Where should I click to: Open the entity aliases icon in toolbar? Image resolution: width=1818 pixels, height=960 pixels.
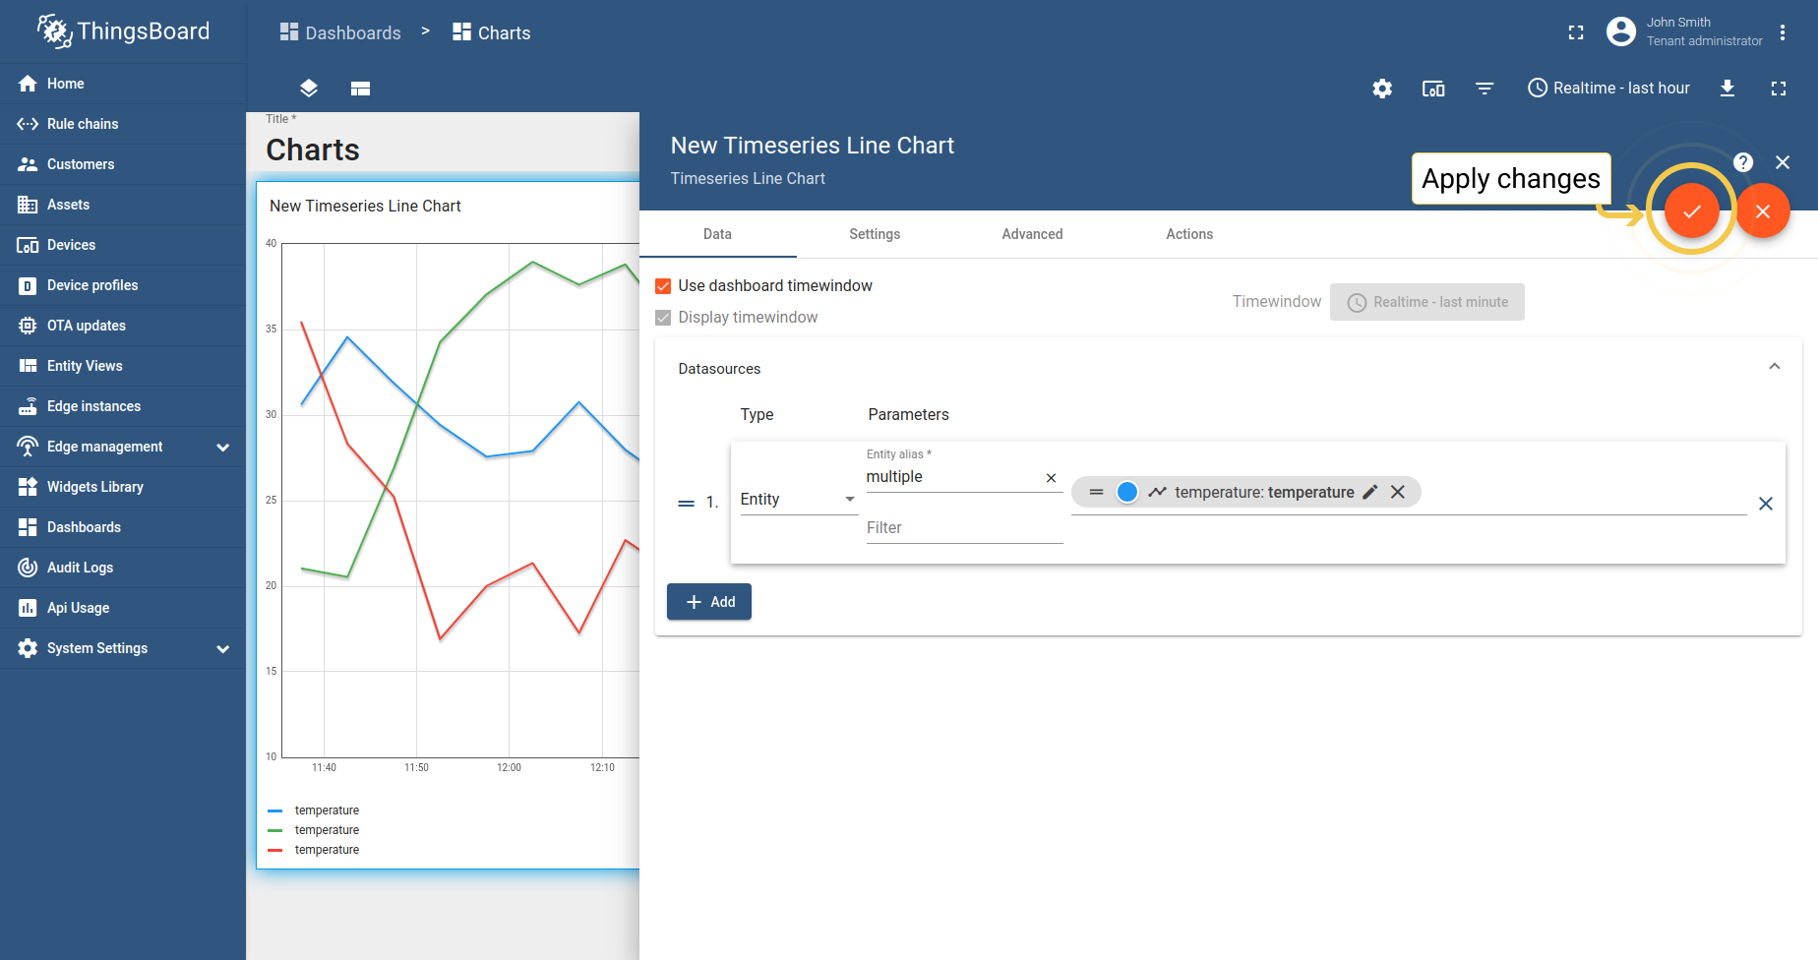point(1433,89)
